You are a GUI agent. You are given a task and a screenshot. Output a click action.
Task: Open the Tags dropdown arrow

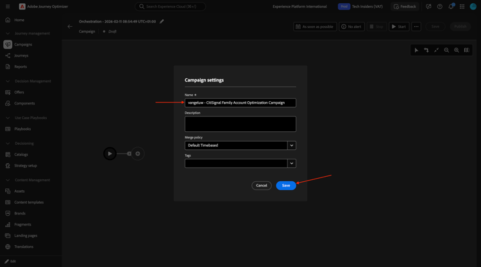[x=291, y=163]
